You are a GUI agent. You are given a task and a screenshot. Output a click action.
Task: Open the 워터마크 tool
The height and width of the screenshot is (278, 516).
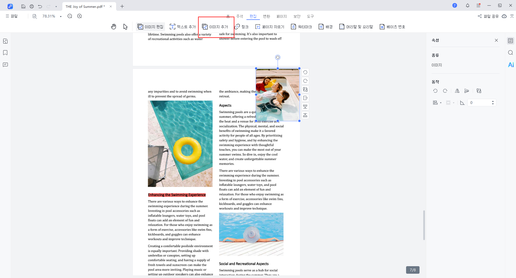click(x=301, y=27)
